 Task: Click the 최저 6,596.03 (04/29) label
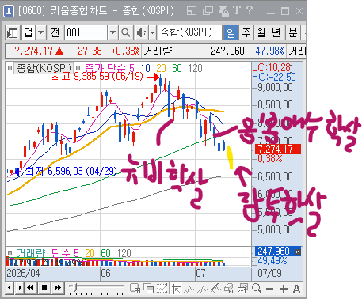[x=71, y=172]
